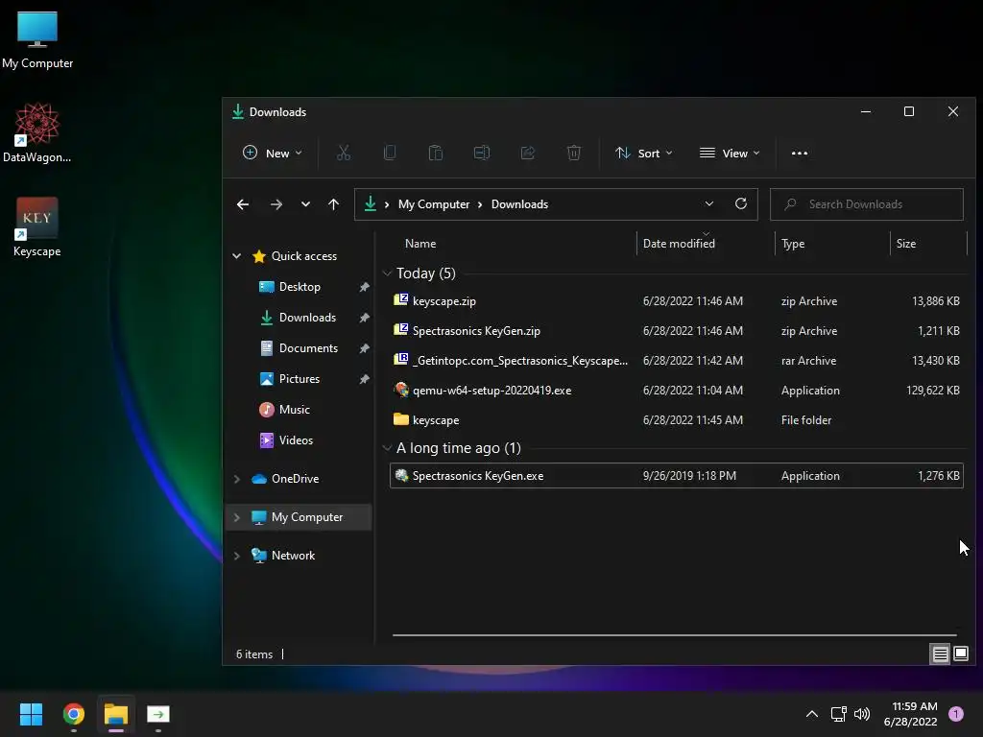983x737 pixels.
Task: Expand My Computer in navigation pane
Action: 237,517
